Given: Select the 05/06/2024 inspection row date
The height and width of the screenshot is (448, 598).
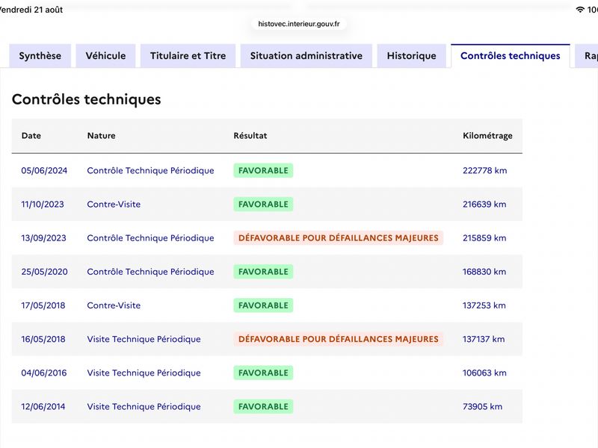Looking at the screenshot, I should tap(44, 170).
